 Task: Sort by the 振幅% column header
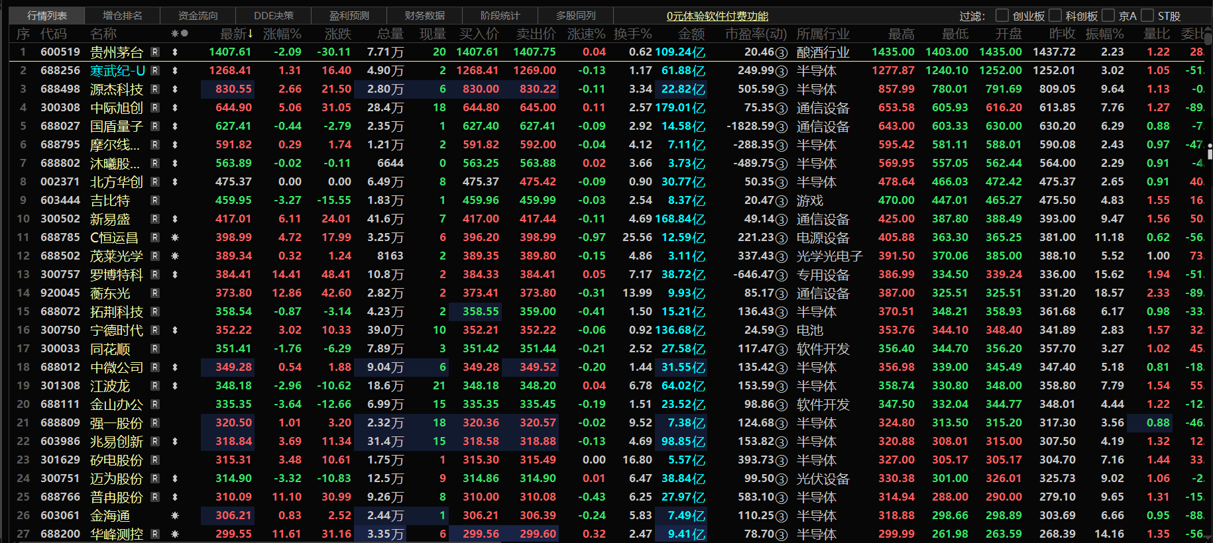click(x=1105, y=33)
